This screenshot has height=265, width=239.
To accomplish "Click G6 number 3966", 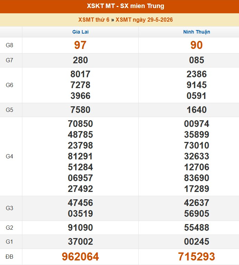I will click(x=80, y=96).
